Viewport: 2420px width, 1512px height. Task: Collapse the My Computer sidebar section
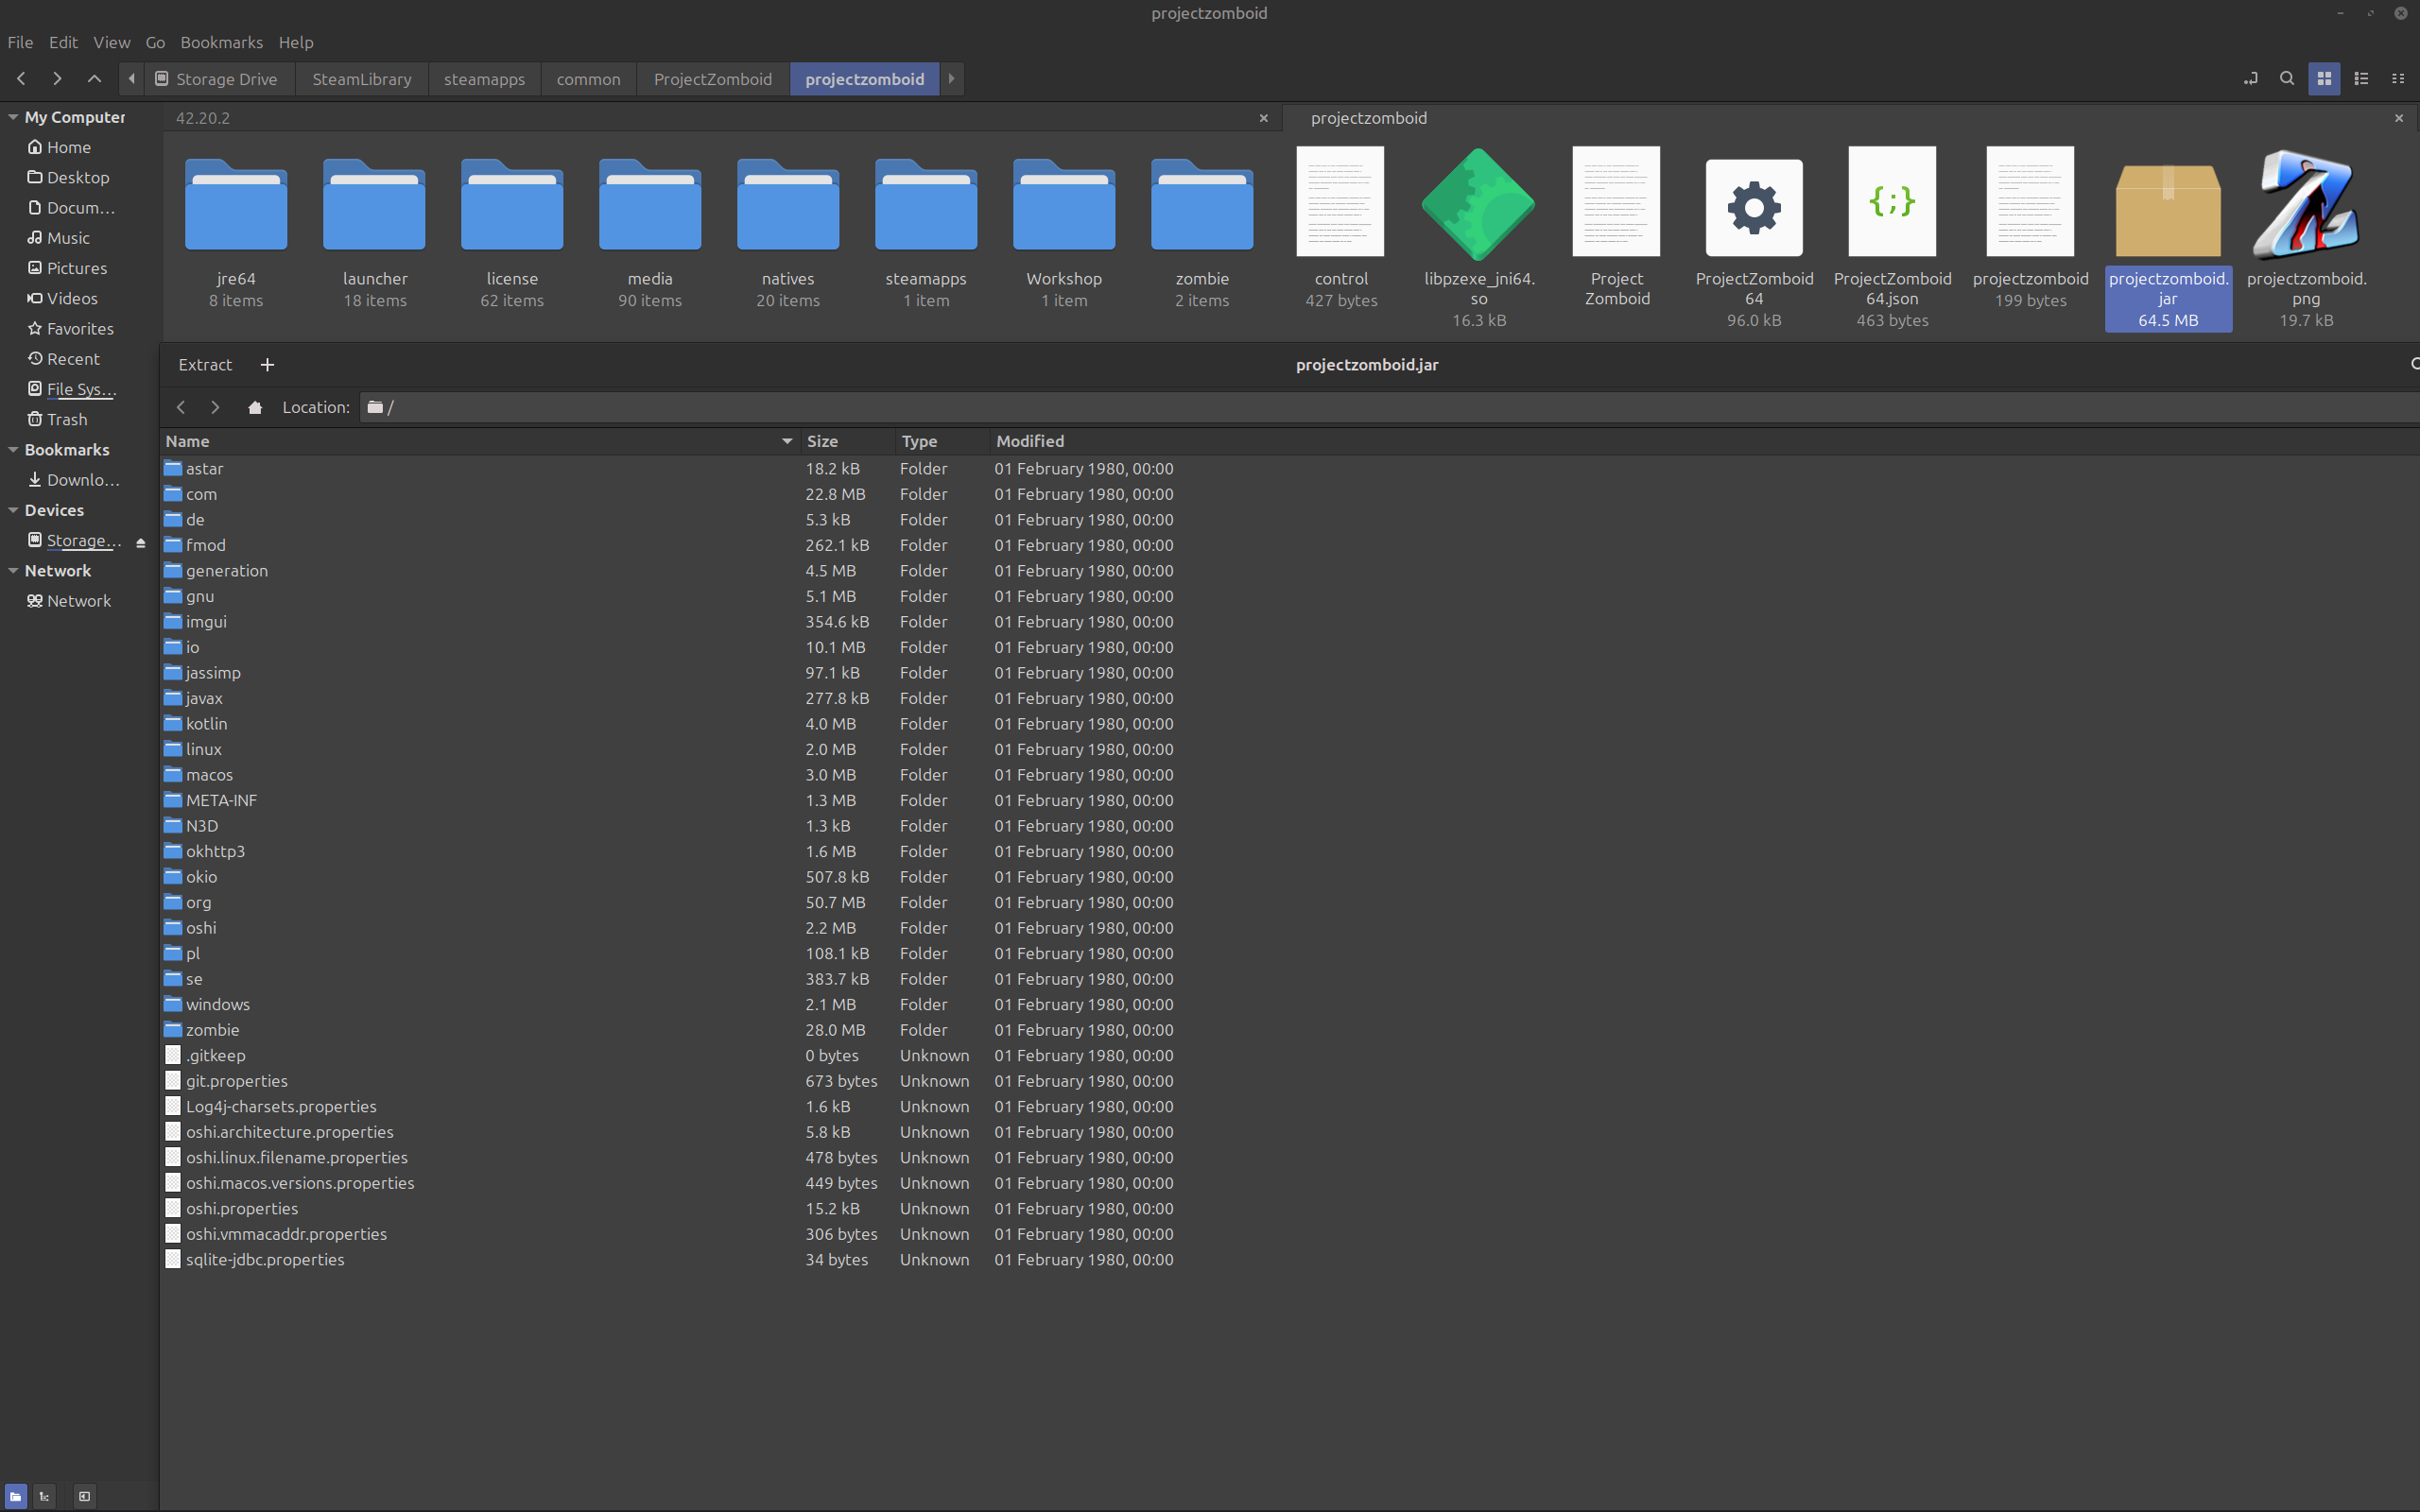[x=13, y=117]
